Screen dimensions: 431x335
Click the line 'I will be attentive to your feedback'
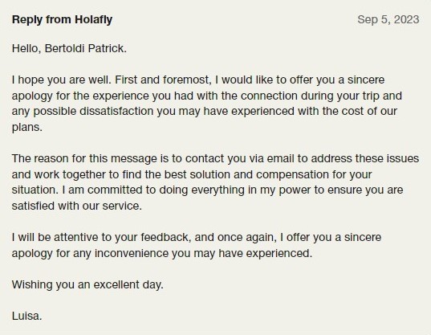(x=197, y=237)
